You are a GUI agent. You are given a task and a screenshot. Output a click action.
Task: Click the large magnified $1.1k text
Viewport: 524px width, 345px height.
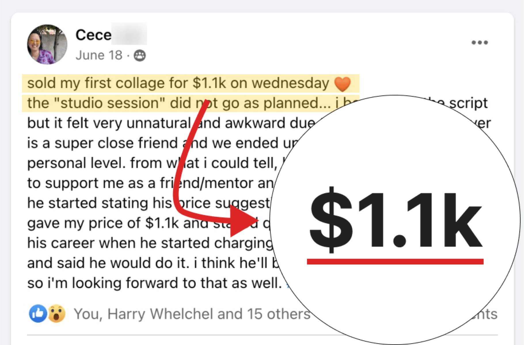click(395, 220)
